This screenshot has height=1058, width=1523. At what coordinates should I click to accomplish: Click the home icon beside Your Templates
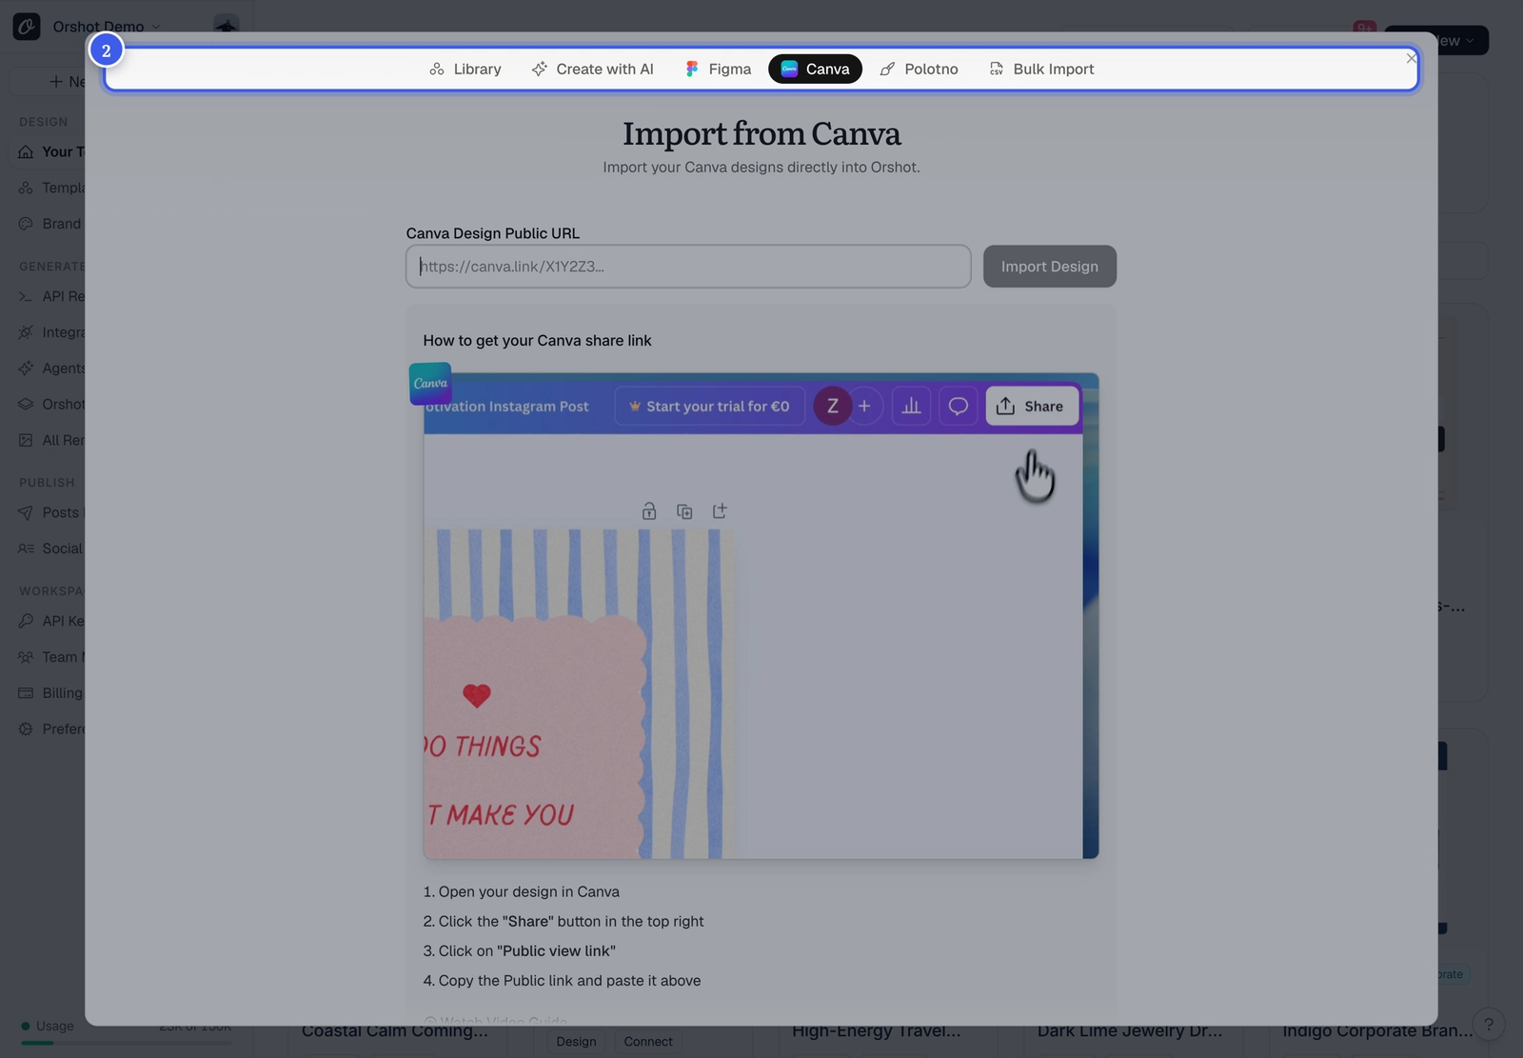click(x=26, y=151)
